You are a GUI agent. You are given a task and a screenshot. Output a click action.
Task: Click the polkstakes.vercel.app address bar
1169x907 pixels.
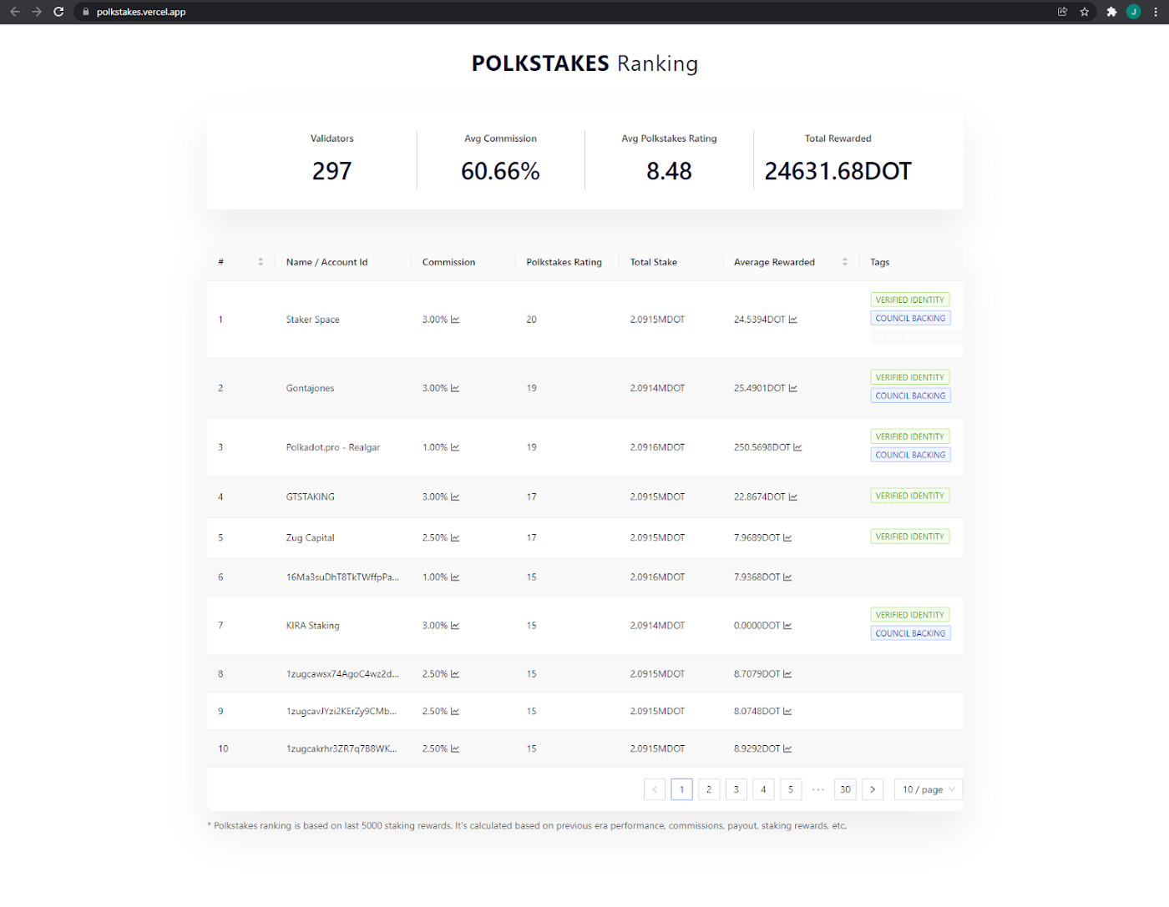tap(568, 12)
